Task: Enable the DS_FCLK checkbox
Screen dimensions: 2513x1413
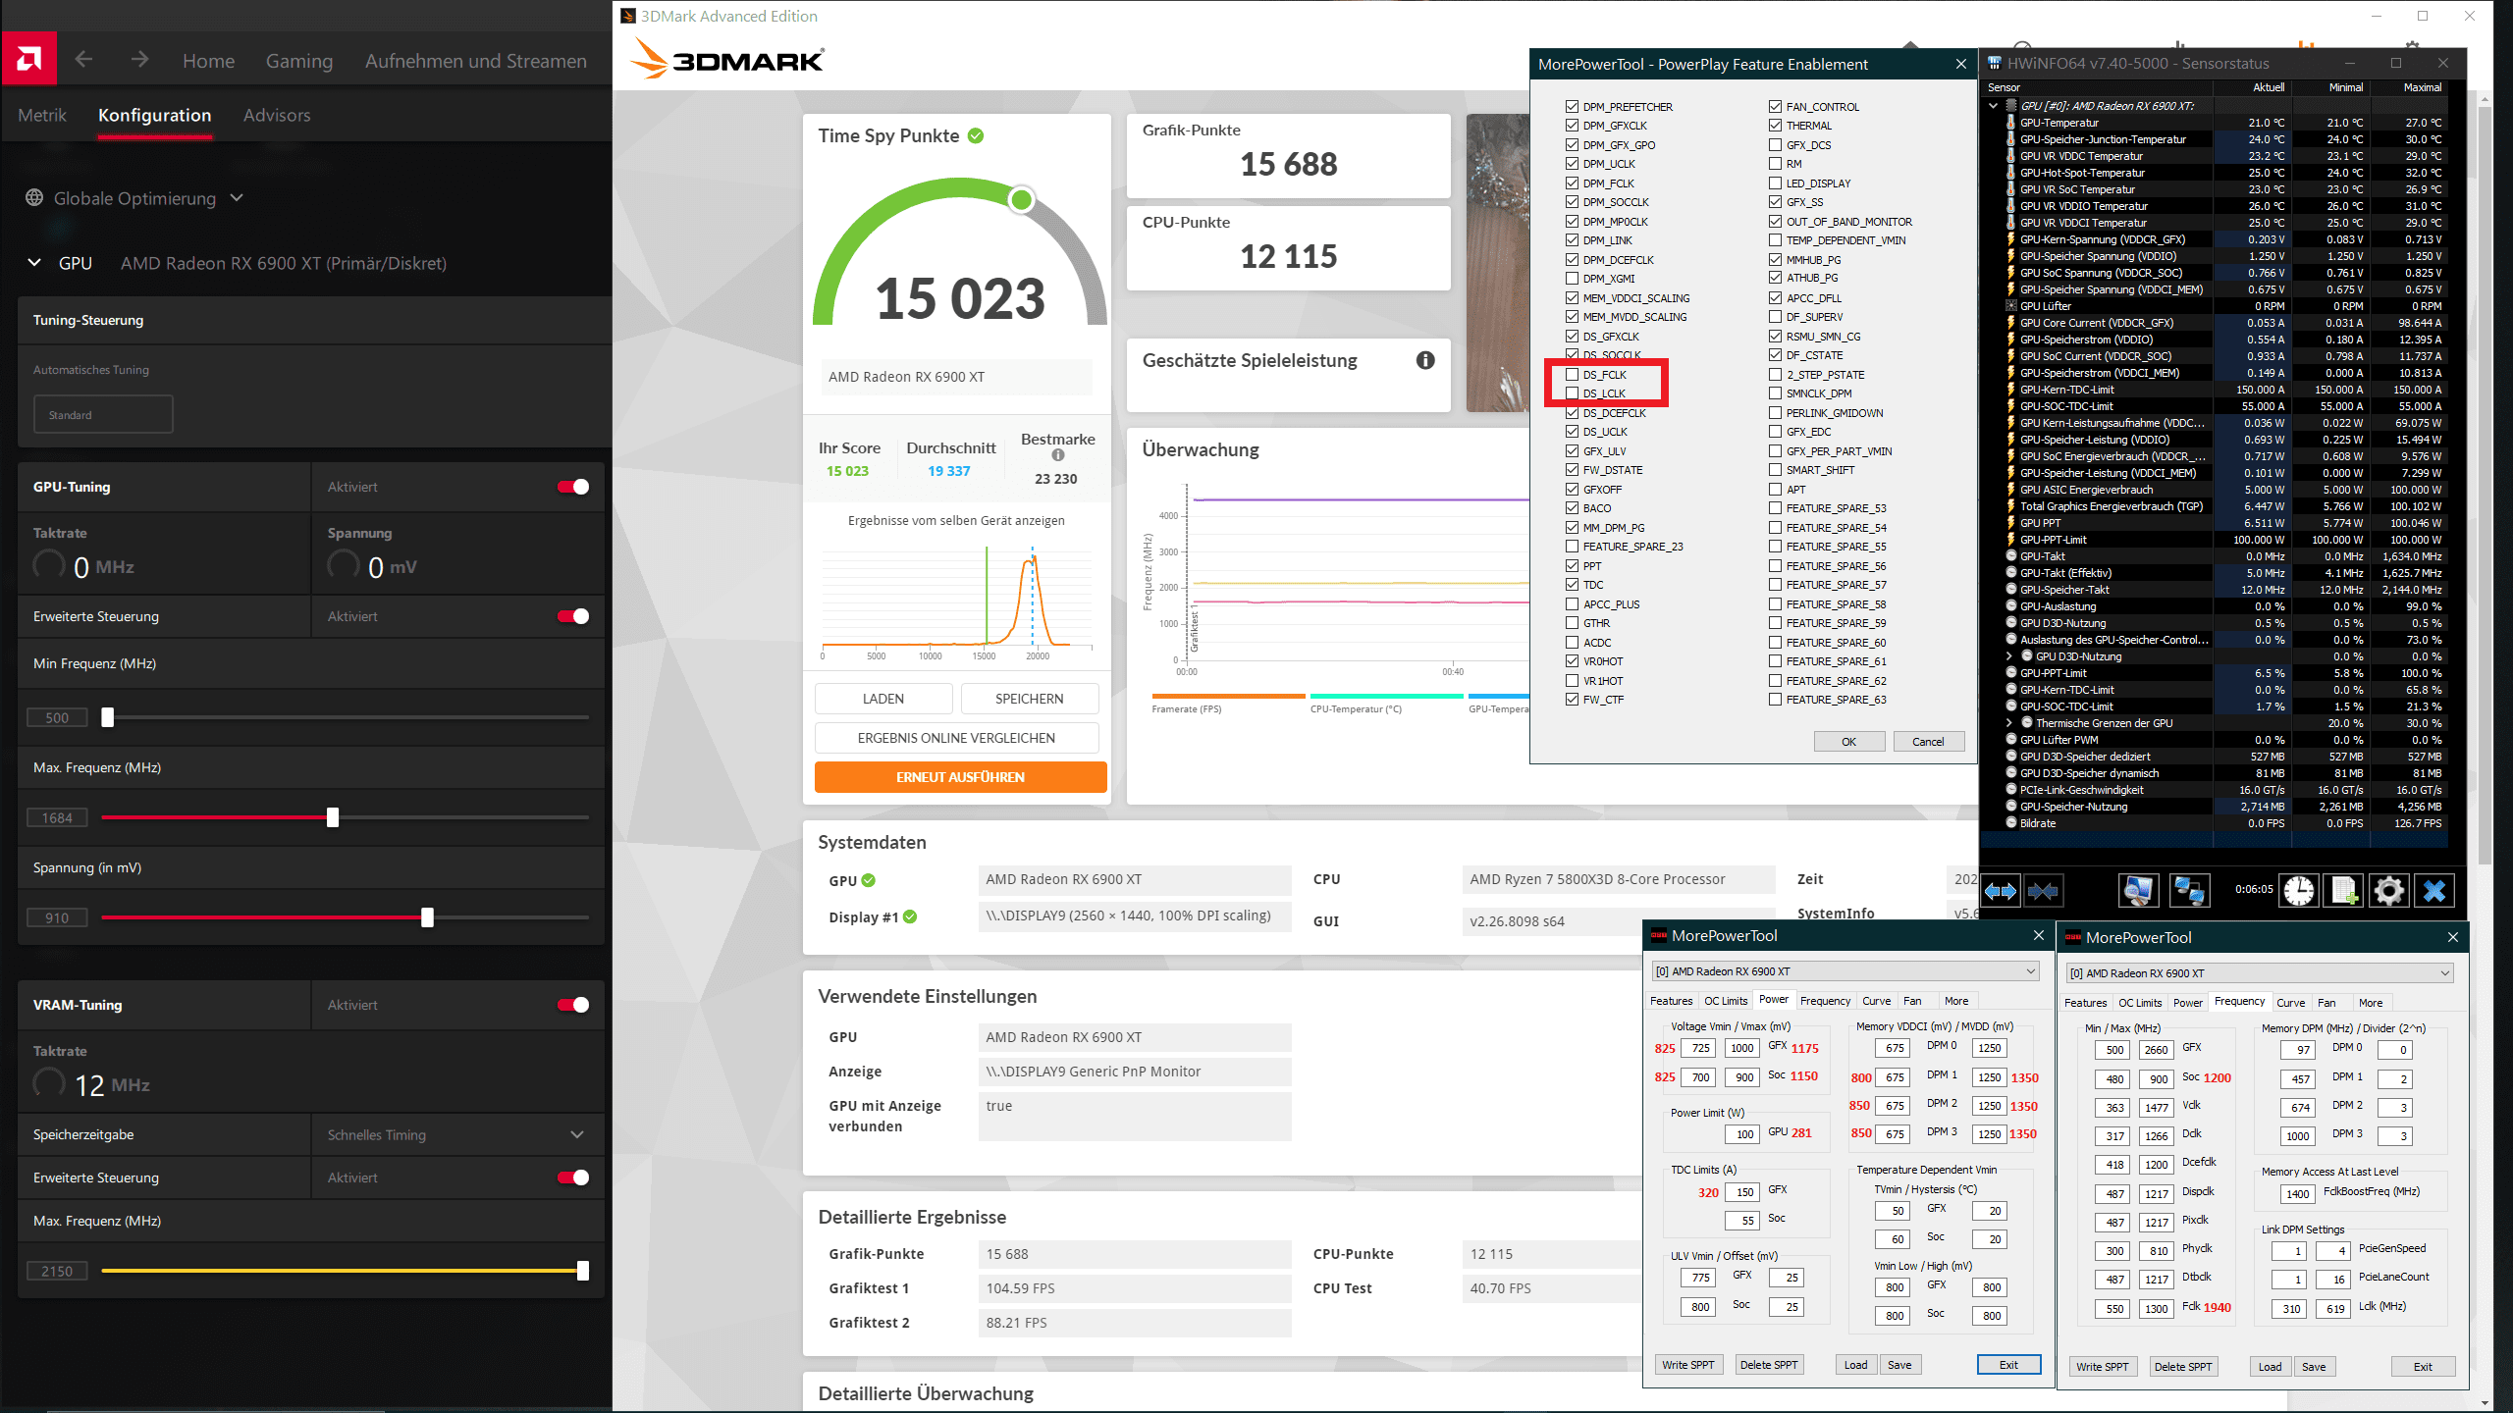Action: click(x=1572, y=375)
